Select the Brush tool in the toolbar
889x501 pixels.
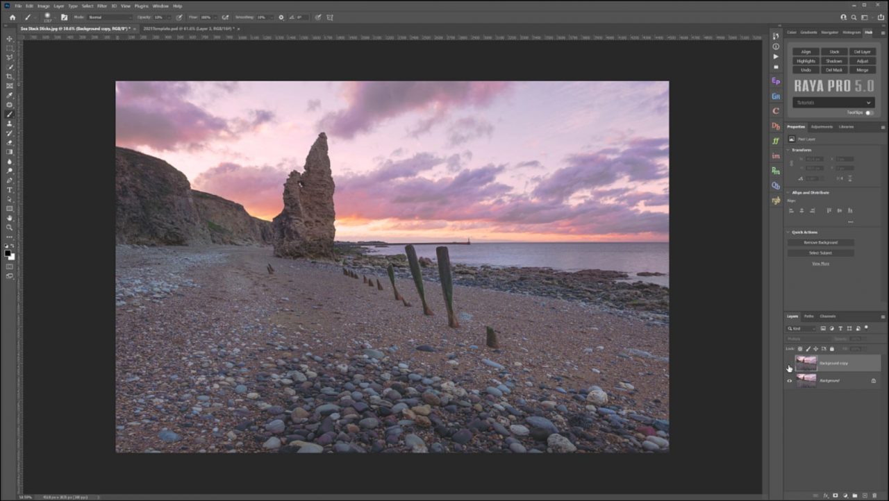(9, 114)
